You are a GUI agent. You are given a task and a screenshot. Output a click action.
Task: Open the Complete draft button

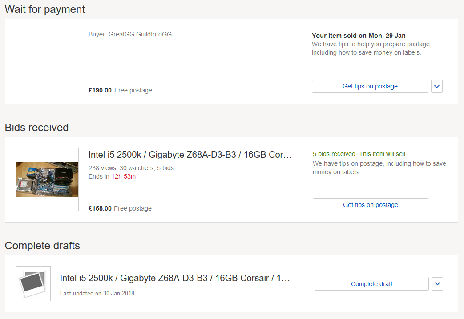tap(371, 284)
